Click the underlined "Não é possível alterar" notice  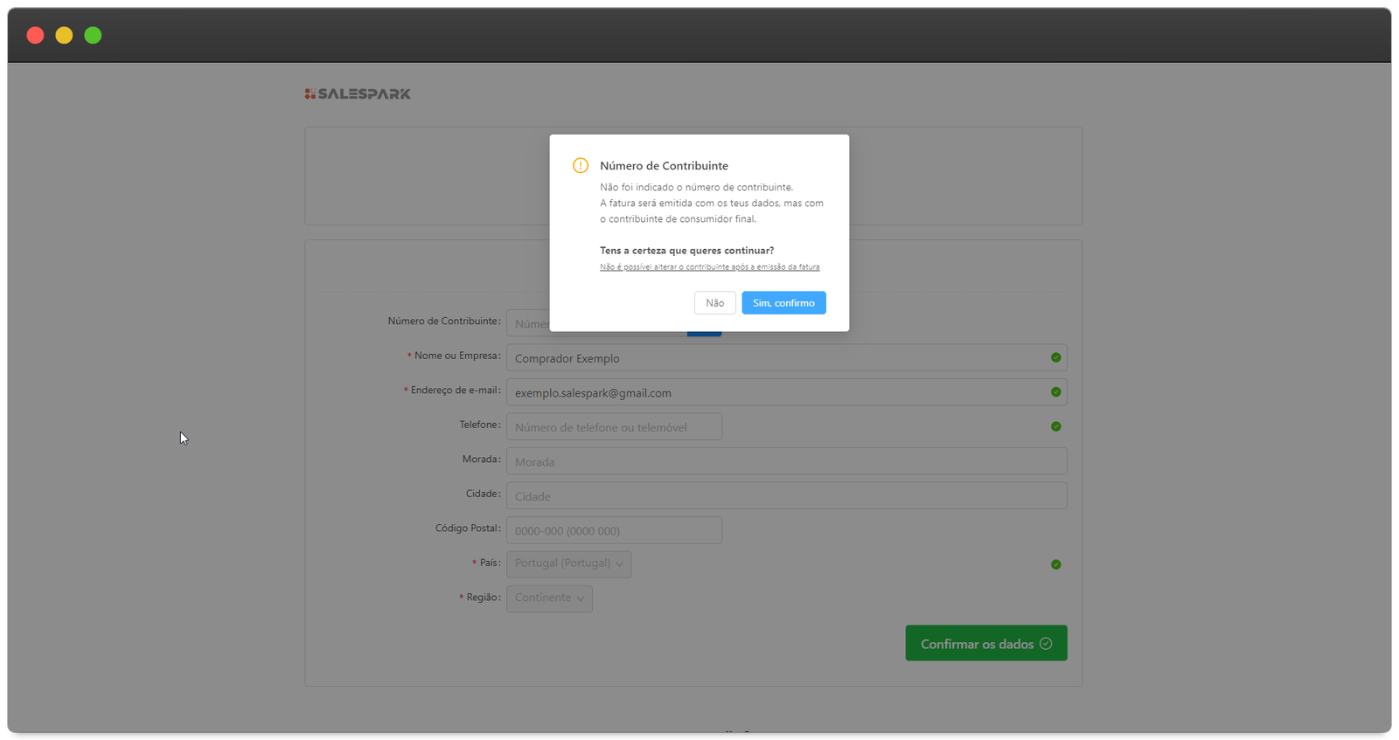point(709,267)
